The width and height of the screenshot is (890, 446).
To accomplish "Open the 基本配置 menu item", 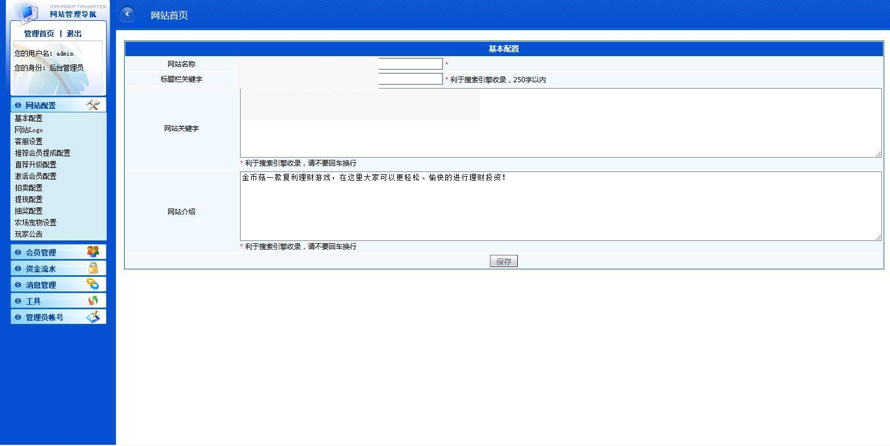I will (28, 118).
